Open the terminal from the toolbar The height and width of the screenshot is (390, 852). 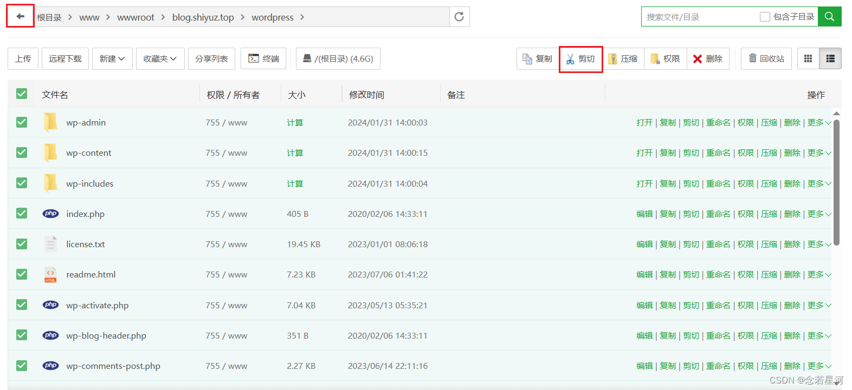[263, 58]
